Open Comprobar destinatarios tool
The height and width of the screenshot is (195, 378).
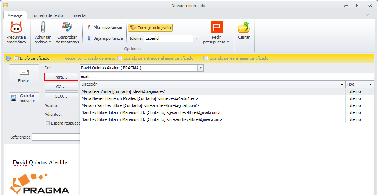(67, 28)
